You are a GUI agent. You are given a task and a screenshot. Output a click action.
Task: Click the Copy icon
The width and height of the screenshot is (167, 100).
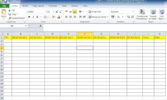9,14
